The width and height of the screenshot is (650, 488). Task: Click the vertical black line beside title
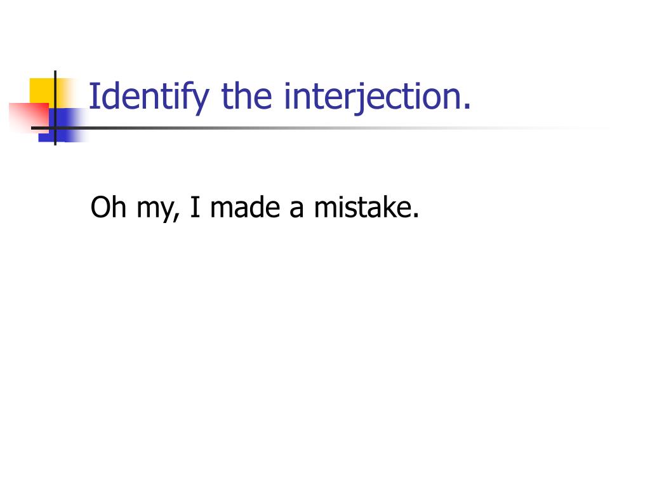click(55, 108)
